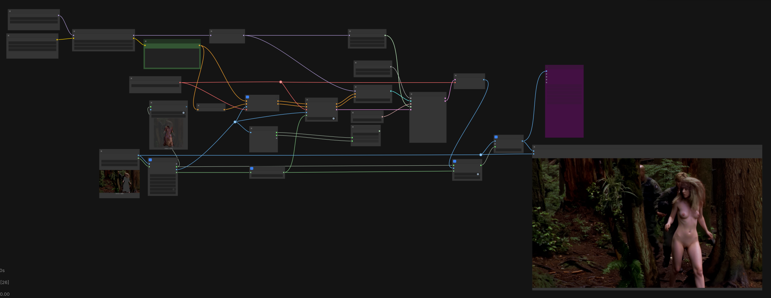771x298 pixels.
Task: Click blue input socket on the purple node
Action: pyautogui.click(x=546, y=71)
